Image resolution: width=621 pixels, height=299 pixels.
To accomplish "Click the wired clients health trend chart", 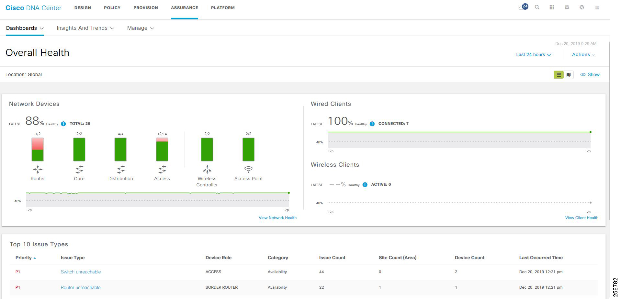I will pyautogui.click(x=459, y=140).
